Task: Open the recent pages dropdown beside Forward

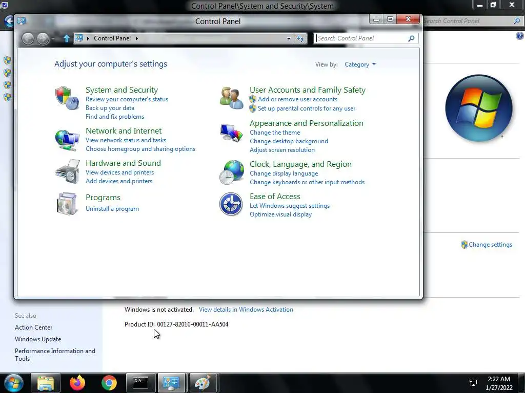Action: click(x=53, y=39)
